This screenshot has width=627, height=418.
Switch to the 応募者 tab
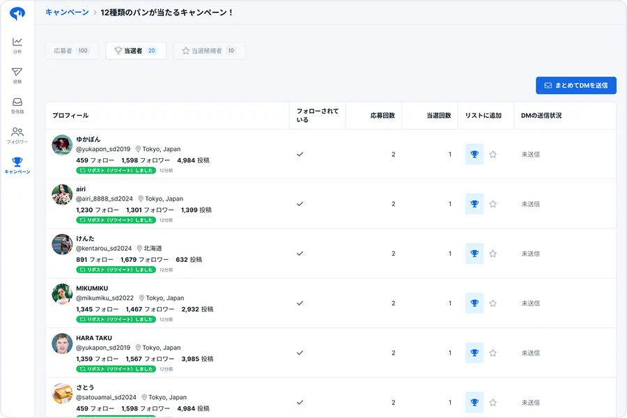click(72, 51)
